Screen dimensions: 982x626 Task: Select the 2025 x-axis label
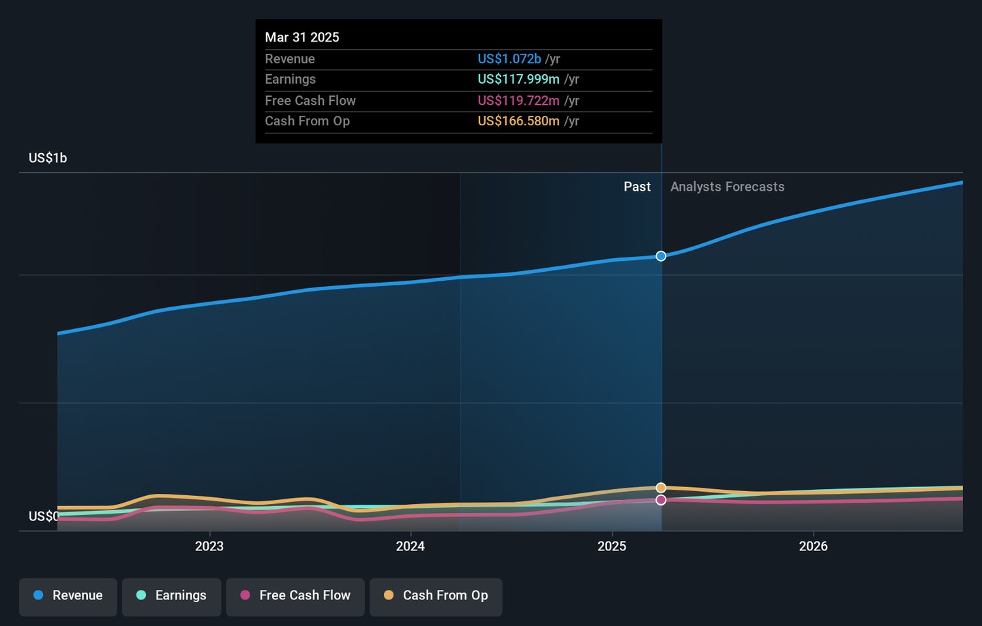click(612, 546)
